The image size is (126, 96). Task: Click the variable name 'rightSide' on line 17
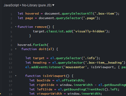tap(46, 85)
